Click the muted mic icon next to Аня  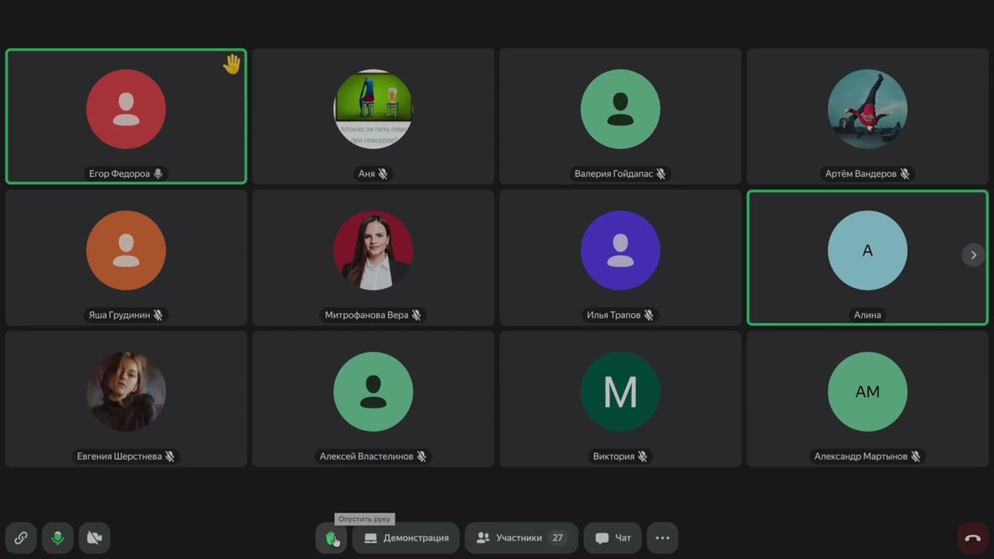(383, 174)
